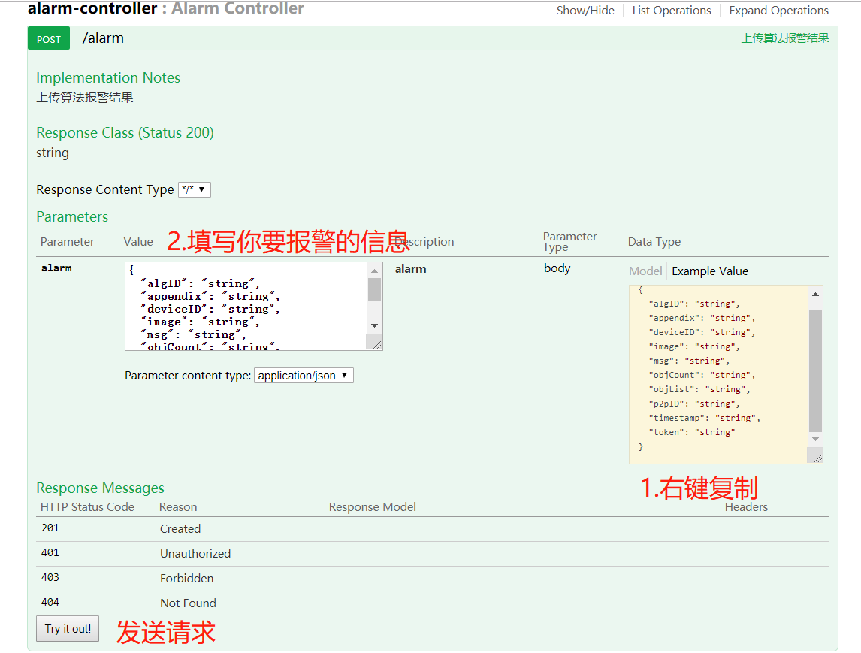Click the Forbidden reason text
861x653 pixels.
coord(186,579)
